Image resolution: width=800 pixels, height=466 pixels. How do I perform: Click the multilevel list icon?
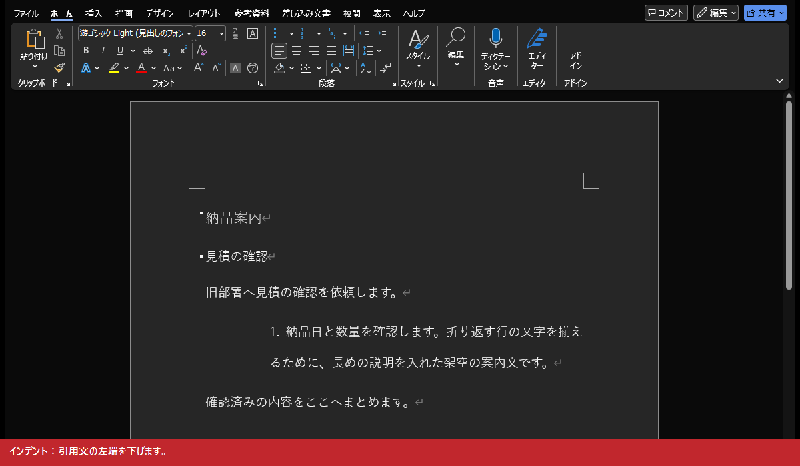[334, 33]
